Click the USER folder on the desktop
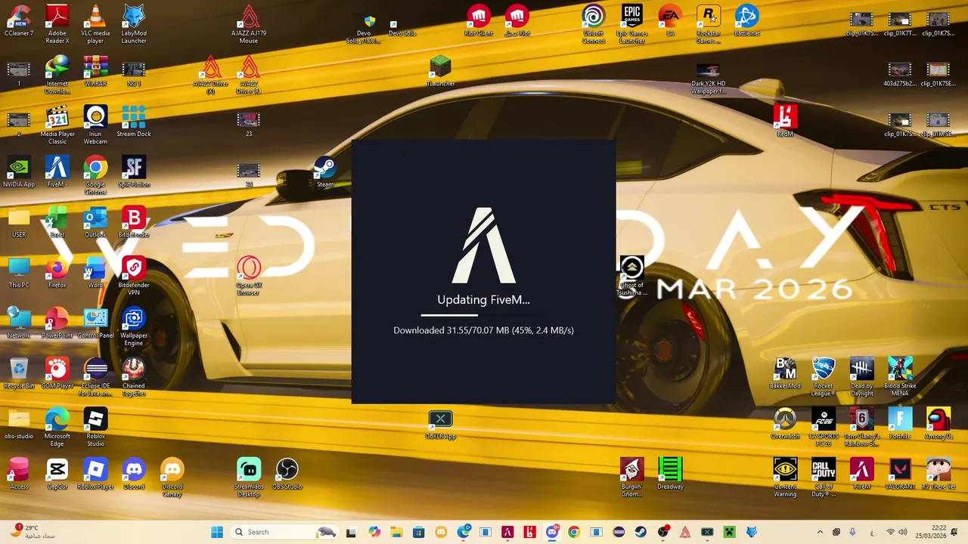This screenshot has height=544, width=968. coord(19,223)
